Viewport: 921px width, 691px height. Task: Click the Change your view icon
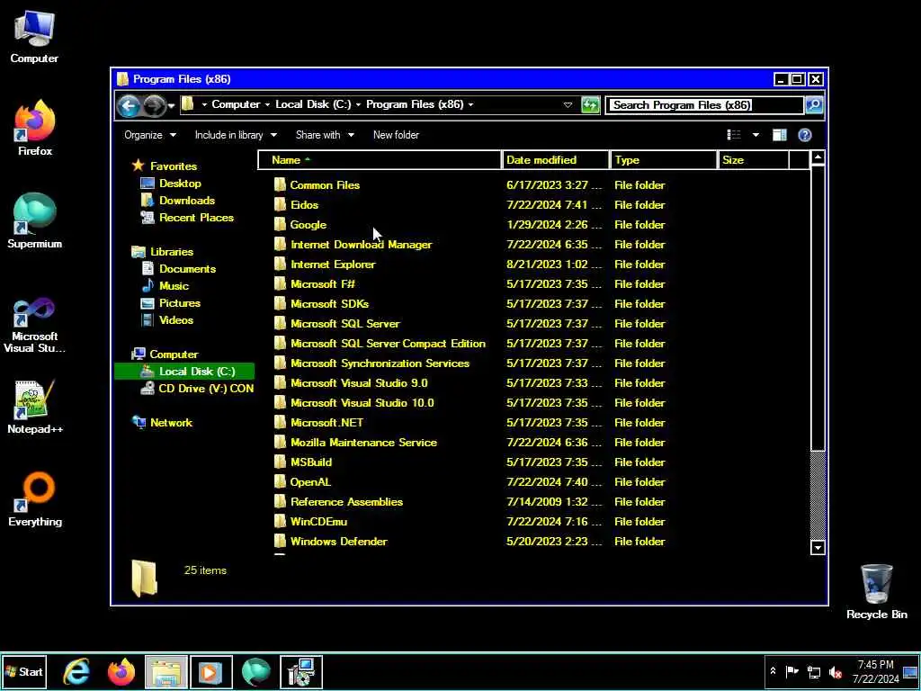[734, 135]
